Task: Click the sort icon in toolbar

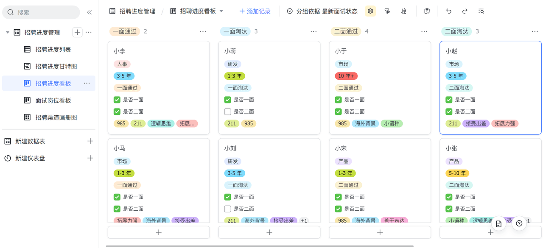Action: 403,11
